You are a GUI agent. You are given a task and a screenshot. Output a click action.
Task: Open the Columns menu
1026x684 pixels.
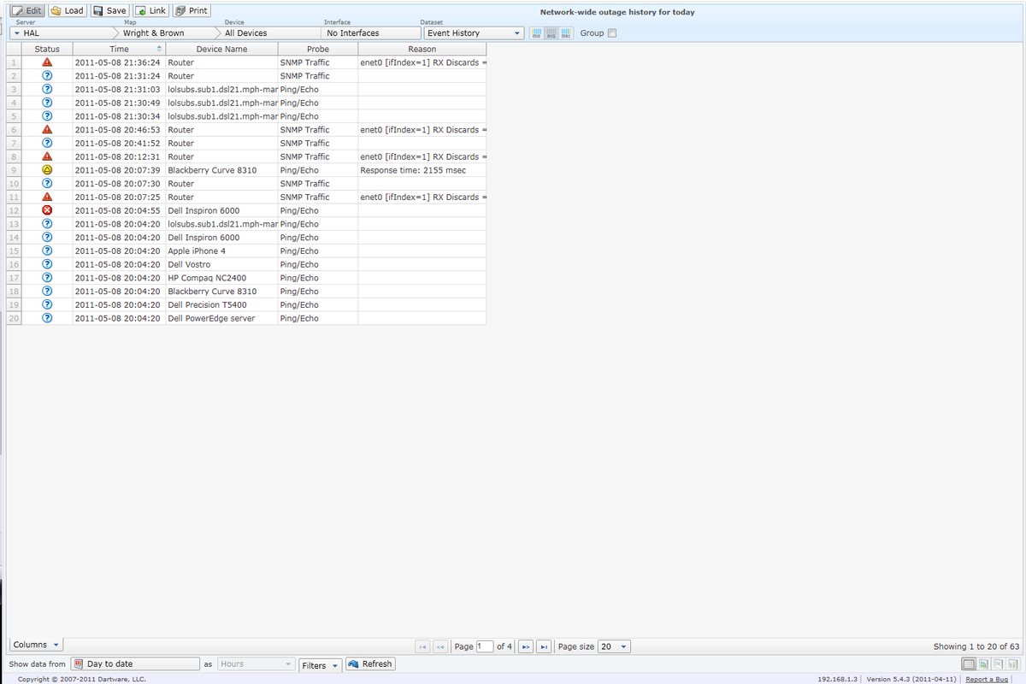34,644
